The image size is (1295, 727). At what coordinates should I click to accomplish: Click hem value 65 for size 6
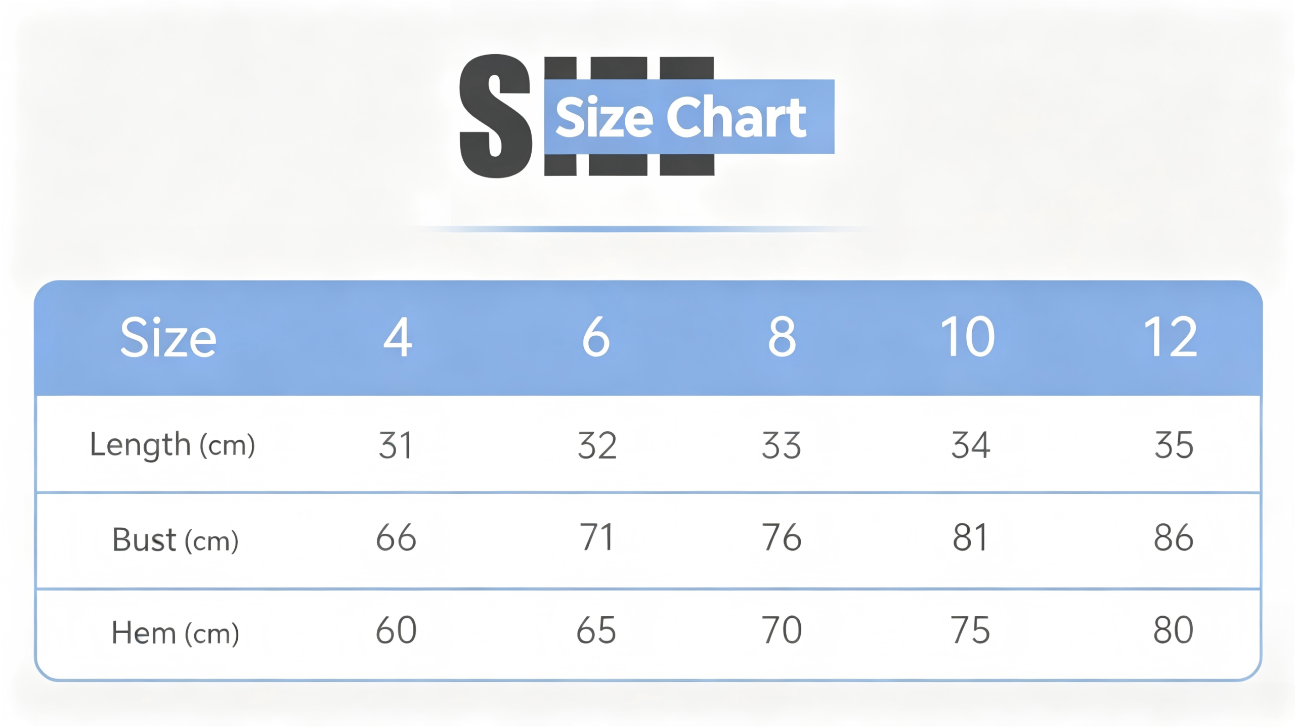596,630
